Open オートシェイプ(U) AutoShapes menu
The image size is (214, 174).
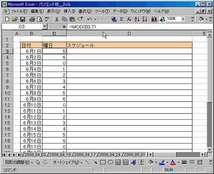[67, 162]
